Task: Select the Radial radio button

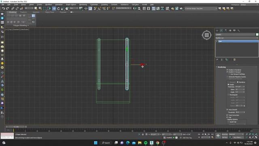Action: tap(228, 85)
